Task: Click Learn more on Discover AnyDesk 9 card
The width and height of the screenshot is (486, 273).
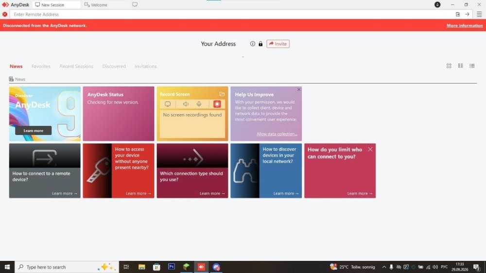Action: [x=33, y=131]
